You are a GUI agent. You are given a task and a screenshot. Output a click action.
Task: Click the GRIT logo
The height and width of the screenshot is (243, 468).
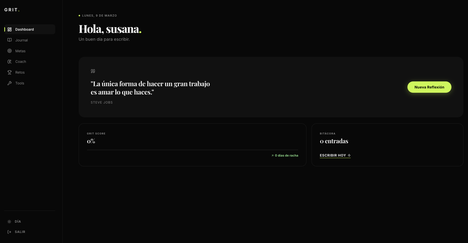click(12, 10)
